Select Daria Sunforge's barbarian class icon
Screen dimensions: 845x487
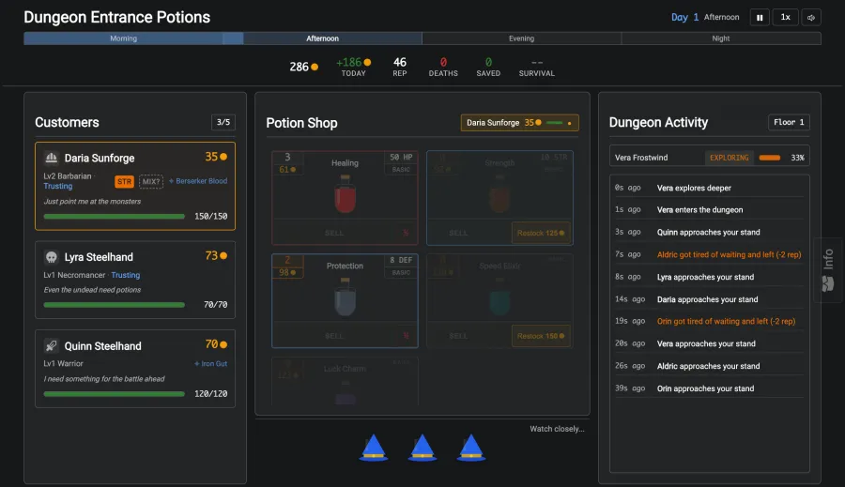(x=52, y=158)
